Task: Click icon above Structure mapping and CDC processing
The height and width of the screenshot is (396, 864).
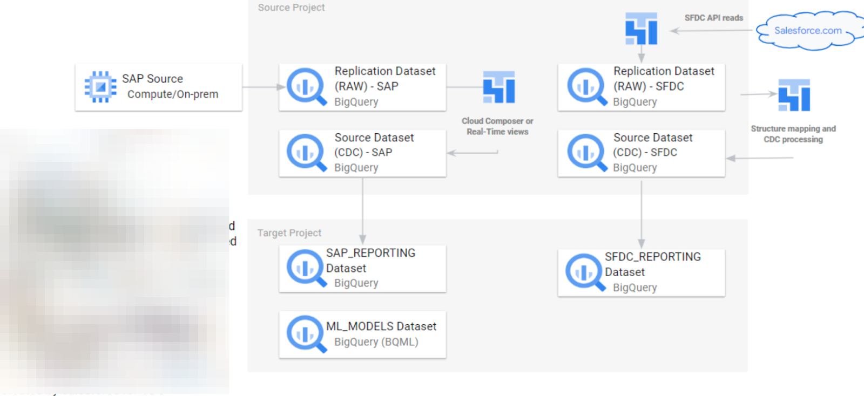Action: tap(794, 95)
